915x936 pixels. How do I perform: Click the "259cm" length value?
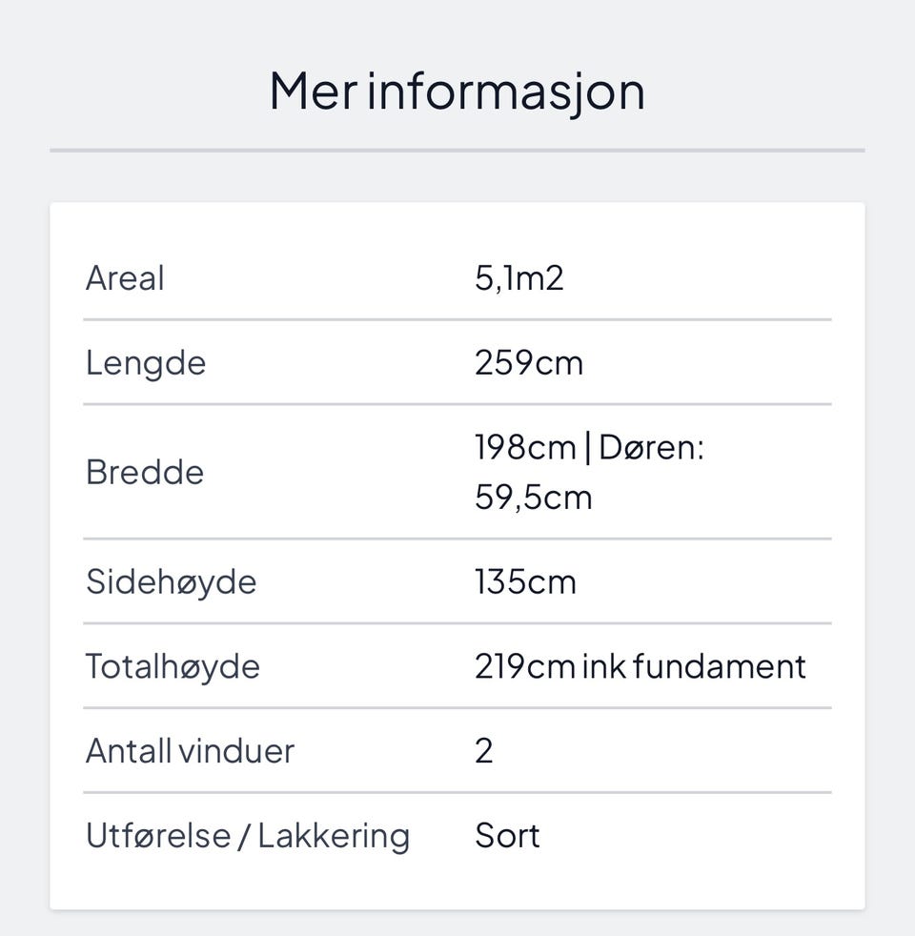click(529, 363)
